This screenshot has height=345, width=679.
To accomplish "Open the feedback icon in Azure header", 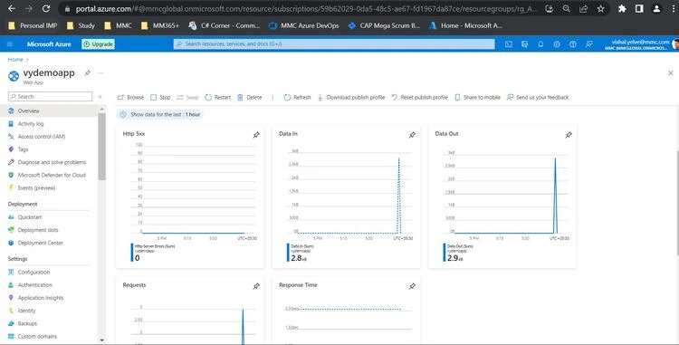I will (589, 44).
